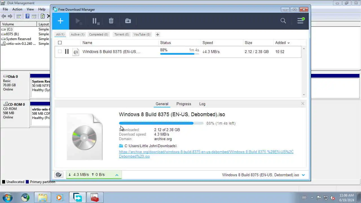Pause the Windows 8 Build 8375 download

click(x=67, y=52)
